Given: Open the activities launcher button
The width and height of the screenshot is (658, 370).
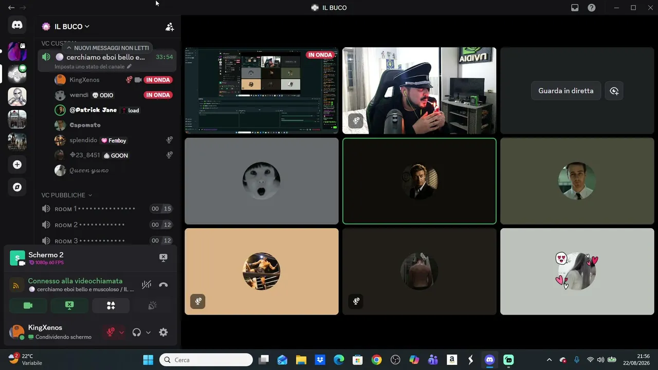Looking at the screenshot, I should (111, 306).
